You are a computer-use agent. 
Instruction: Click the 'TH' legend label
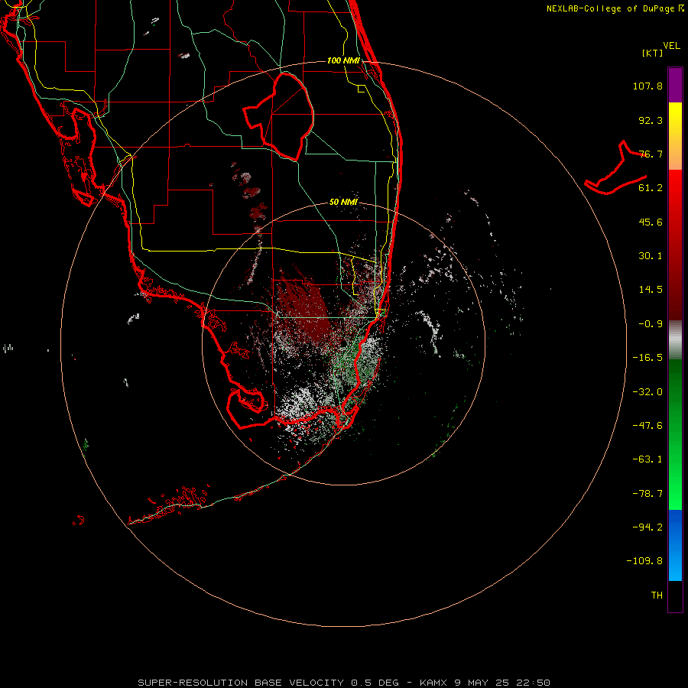[x=657, y=595]
